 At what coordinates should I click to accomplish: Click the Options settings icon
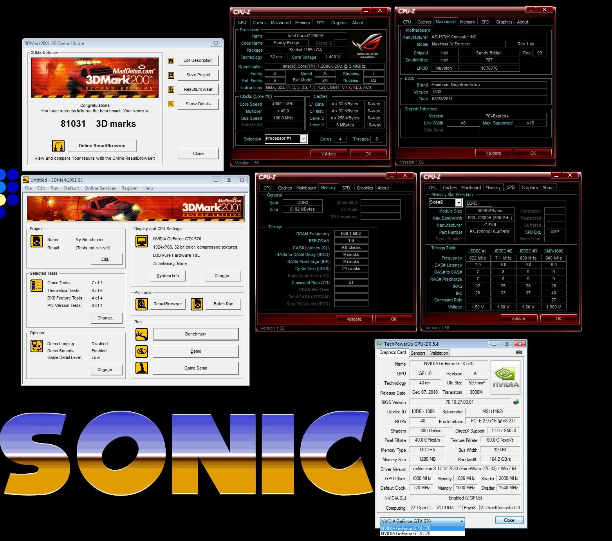click(x=37, y=346)
